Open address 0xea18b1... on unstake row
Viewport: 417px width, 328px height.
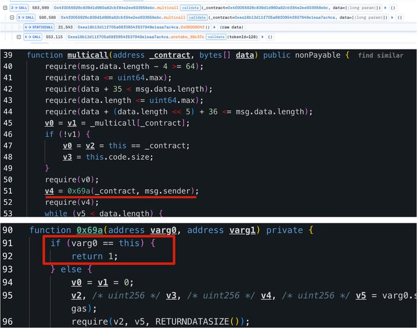118,37
